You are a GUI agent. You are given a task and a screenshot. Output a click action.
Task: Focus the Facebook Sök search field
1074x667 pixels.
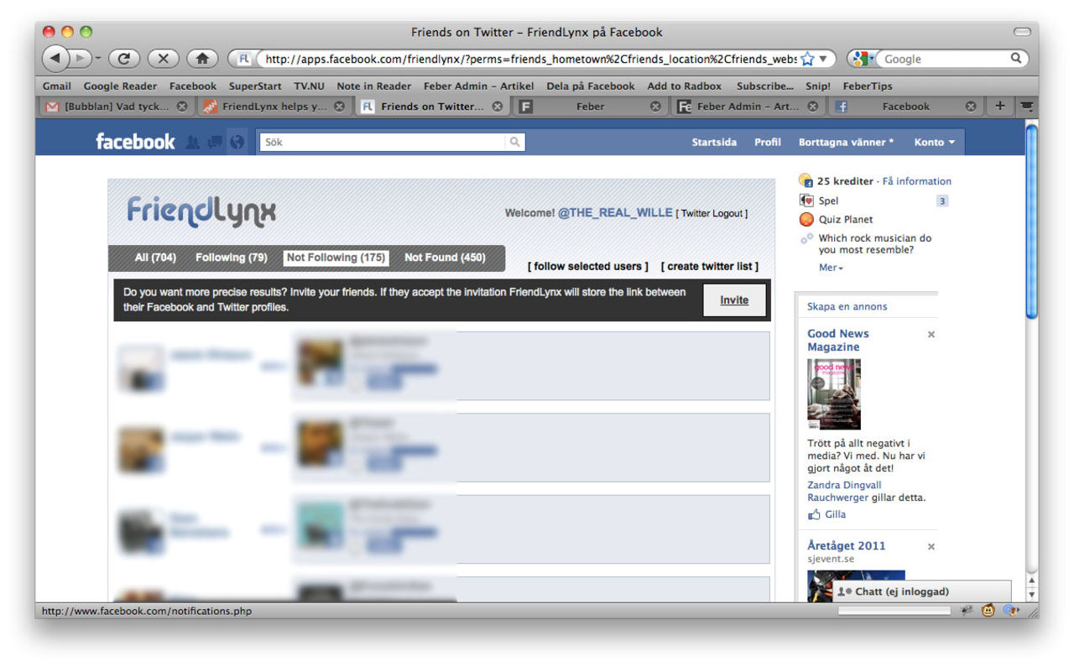pos(383,142)
